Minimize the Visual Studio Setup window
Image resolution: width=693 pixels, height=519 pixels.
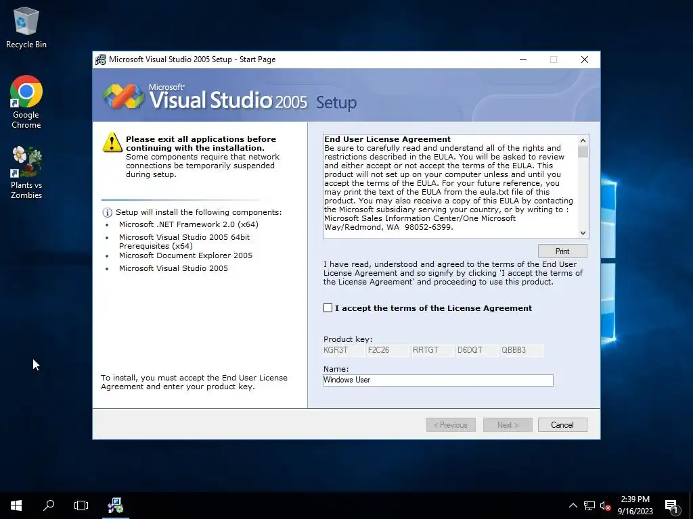[x=523, y=59]
